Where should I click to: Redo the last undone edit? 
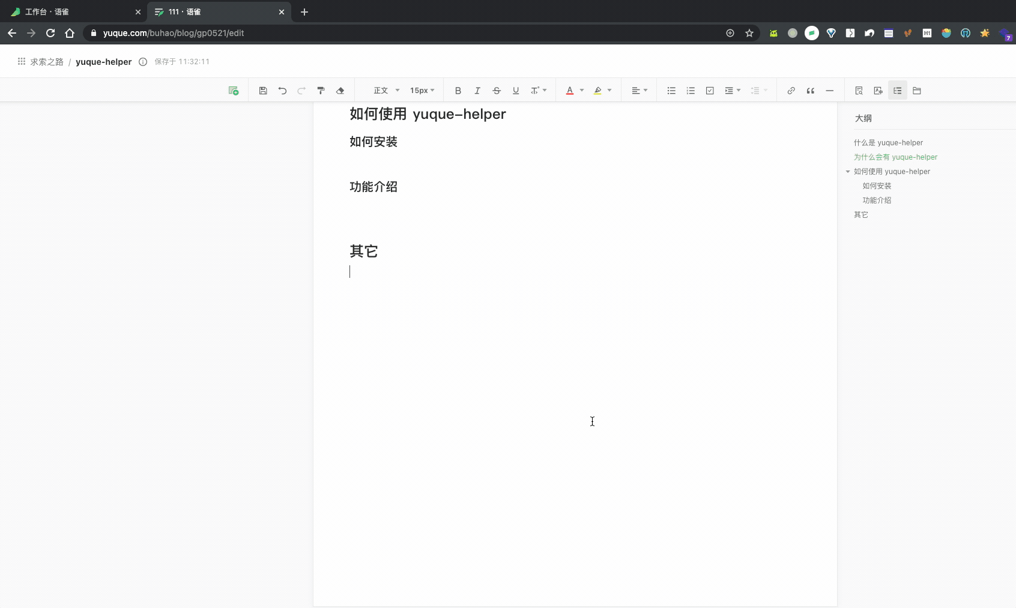301,91
